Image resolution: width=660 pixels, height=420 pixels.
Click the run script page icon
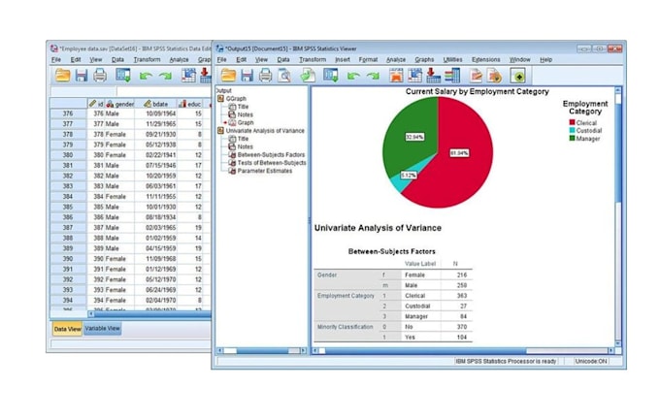tap(495, 76)
